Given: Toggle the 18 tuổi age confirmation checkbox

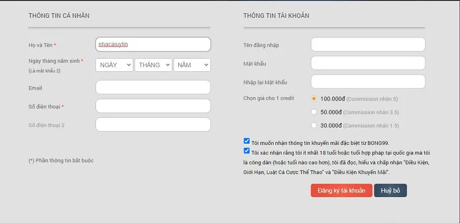Looking at the screenshot, I should [247, 151].
